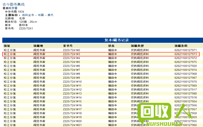Click 仅供阅览资料 in the Z225/7241#8 row
The height and width of the screenshot is (127, 203).
pyautogui.click(x=140, y=74)
